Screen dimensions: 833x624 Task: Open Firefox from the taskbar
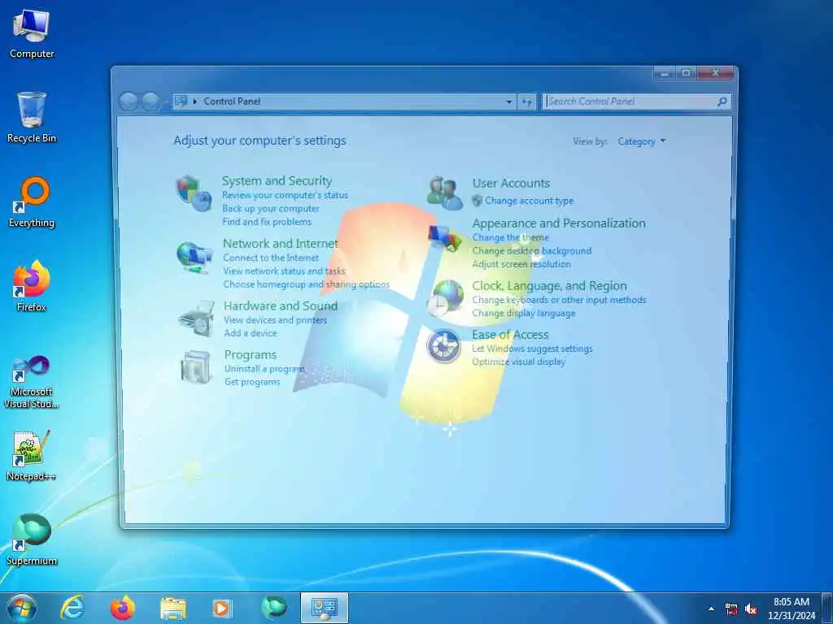pos(123,608)
